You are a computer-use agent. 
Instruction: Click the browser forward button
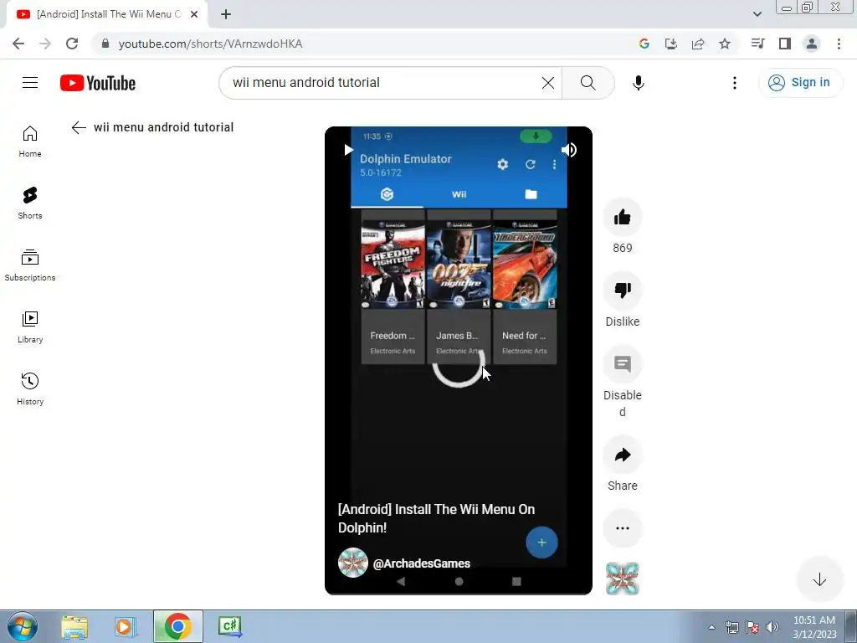45,44
